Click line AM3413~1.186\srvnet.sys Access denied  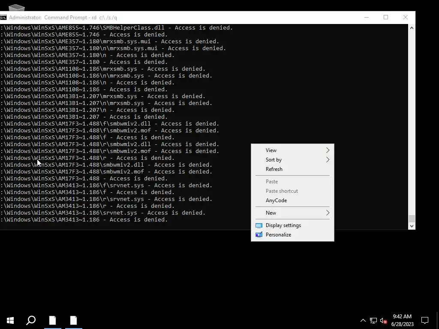pyautogui.click(x=103, y=213)
